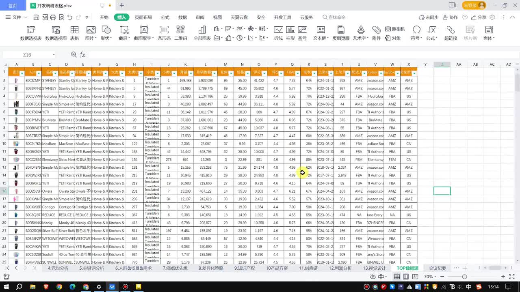The height and width of the screenshot is (292, 520).
Task: Open the filter dropdown for column P header
Action: (281, 73)
